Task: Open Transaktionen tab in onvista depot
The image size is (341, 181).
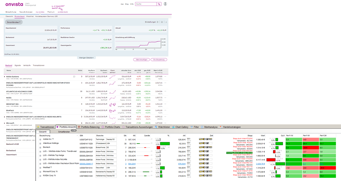Action: [x=39, y=65]
